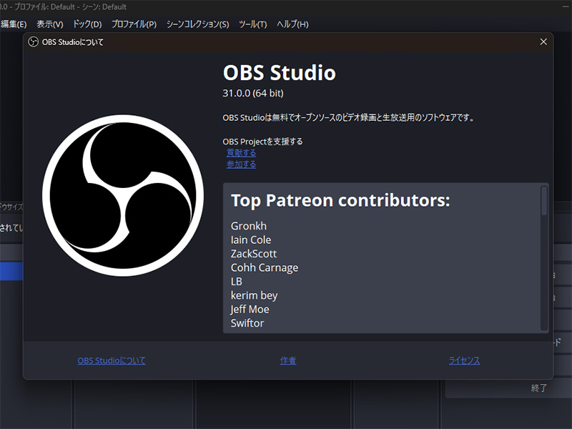Click the large OBS Studio logo

coord(123,195)
